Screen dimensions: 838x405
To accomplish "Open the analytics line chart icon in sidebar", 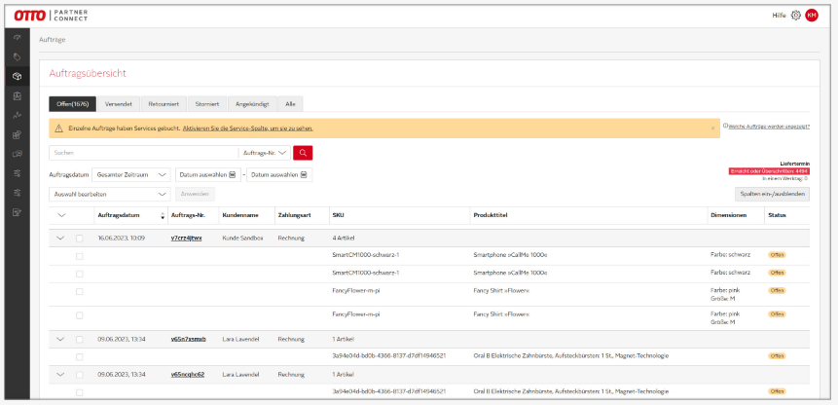I will pos(18,115).
